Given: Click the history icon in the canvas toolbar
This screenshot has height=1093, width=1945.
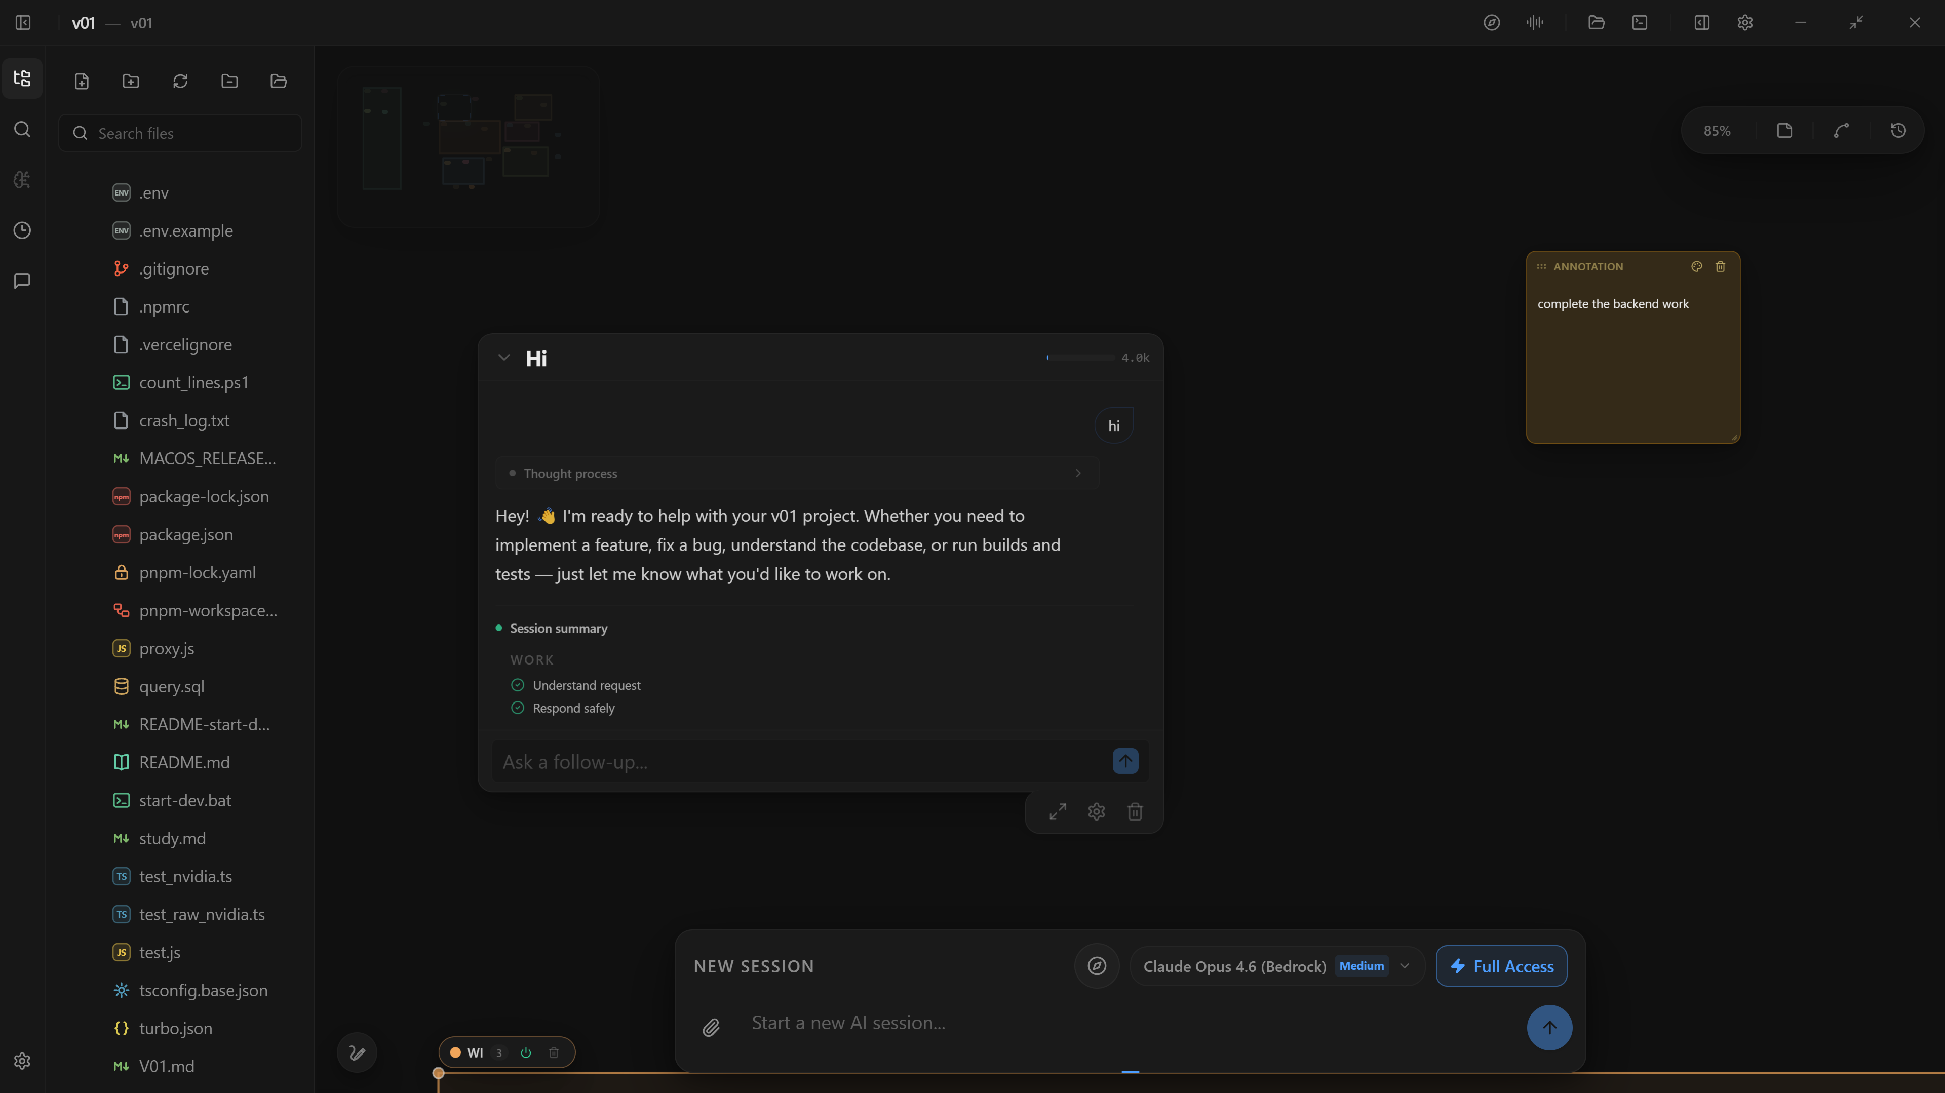Looking at the screenshot, I should 1898,131.
